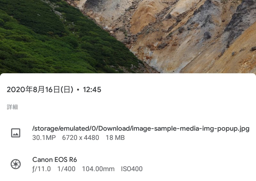Select the 6720 x 4480 resolution text

pos(81,138)
